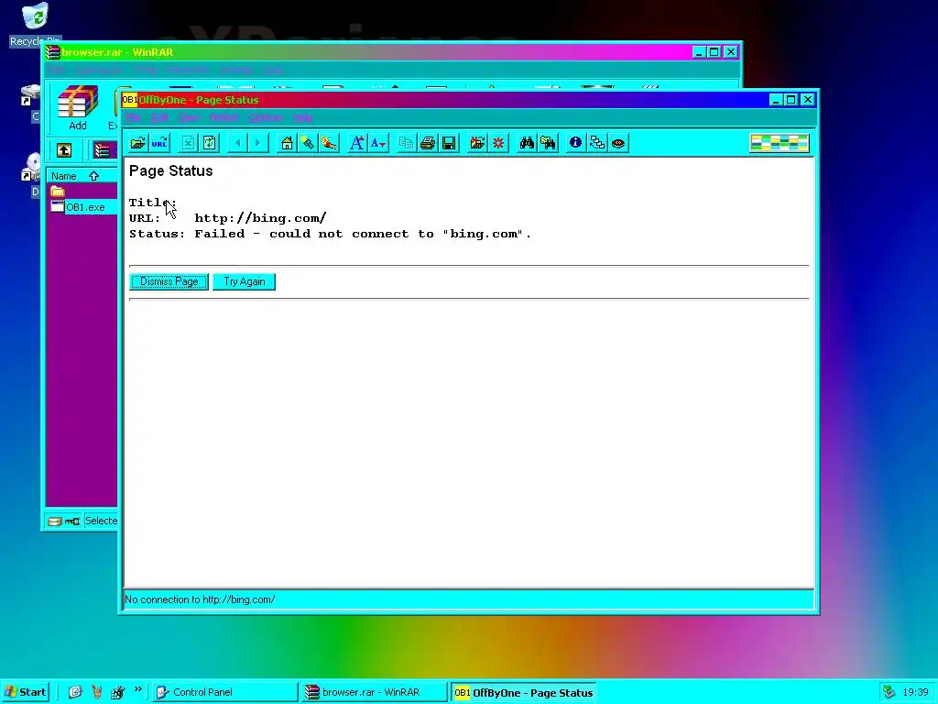
Task: Click the OB1 icon in OffByOne title bar
Action: (130, 99)
